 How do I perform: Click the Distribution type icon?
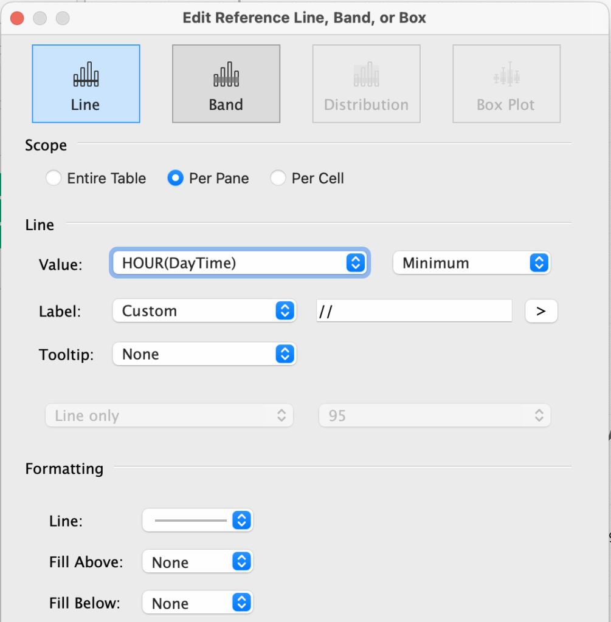pos(366,84)
